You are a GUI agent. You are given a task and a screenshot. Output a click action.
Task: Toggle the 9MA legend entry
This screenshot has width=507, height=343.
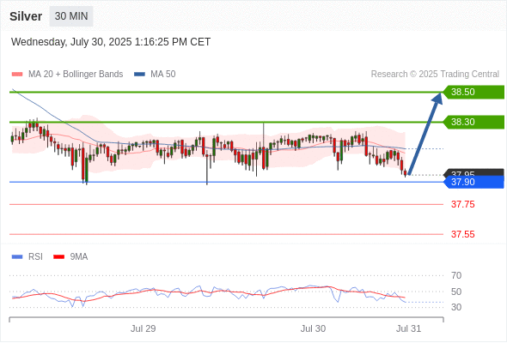[70, 257]
